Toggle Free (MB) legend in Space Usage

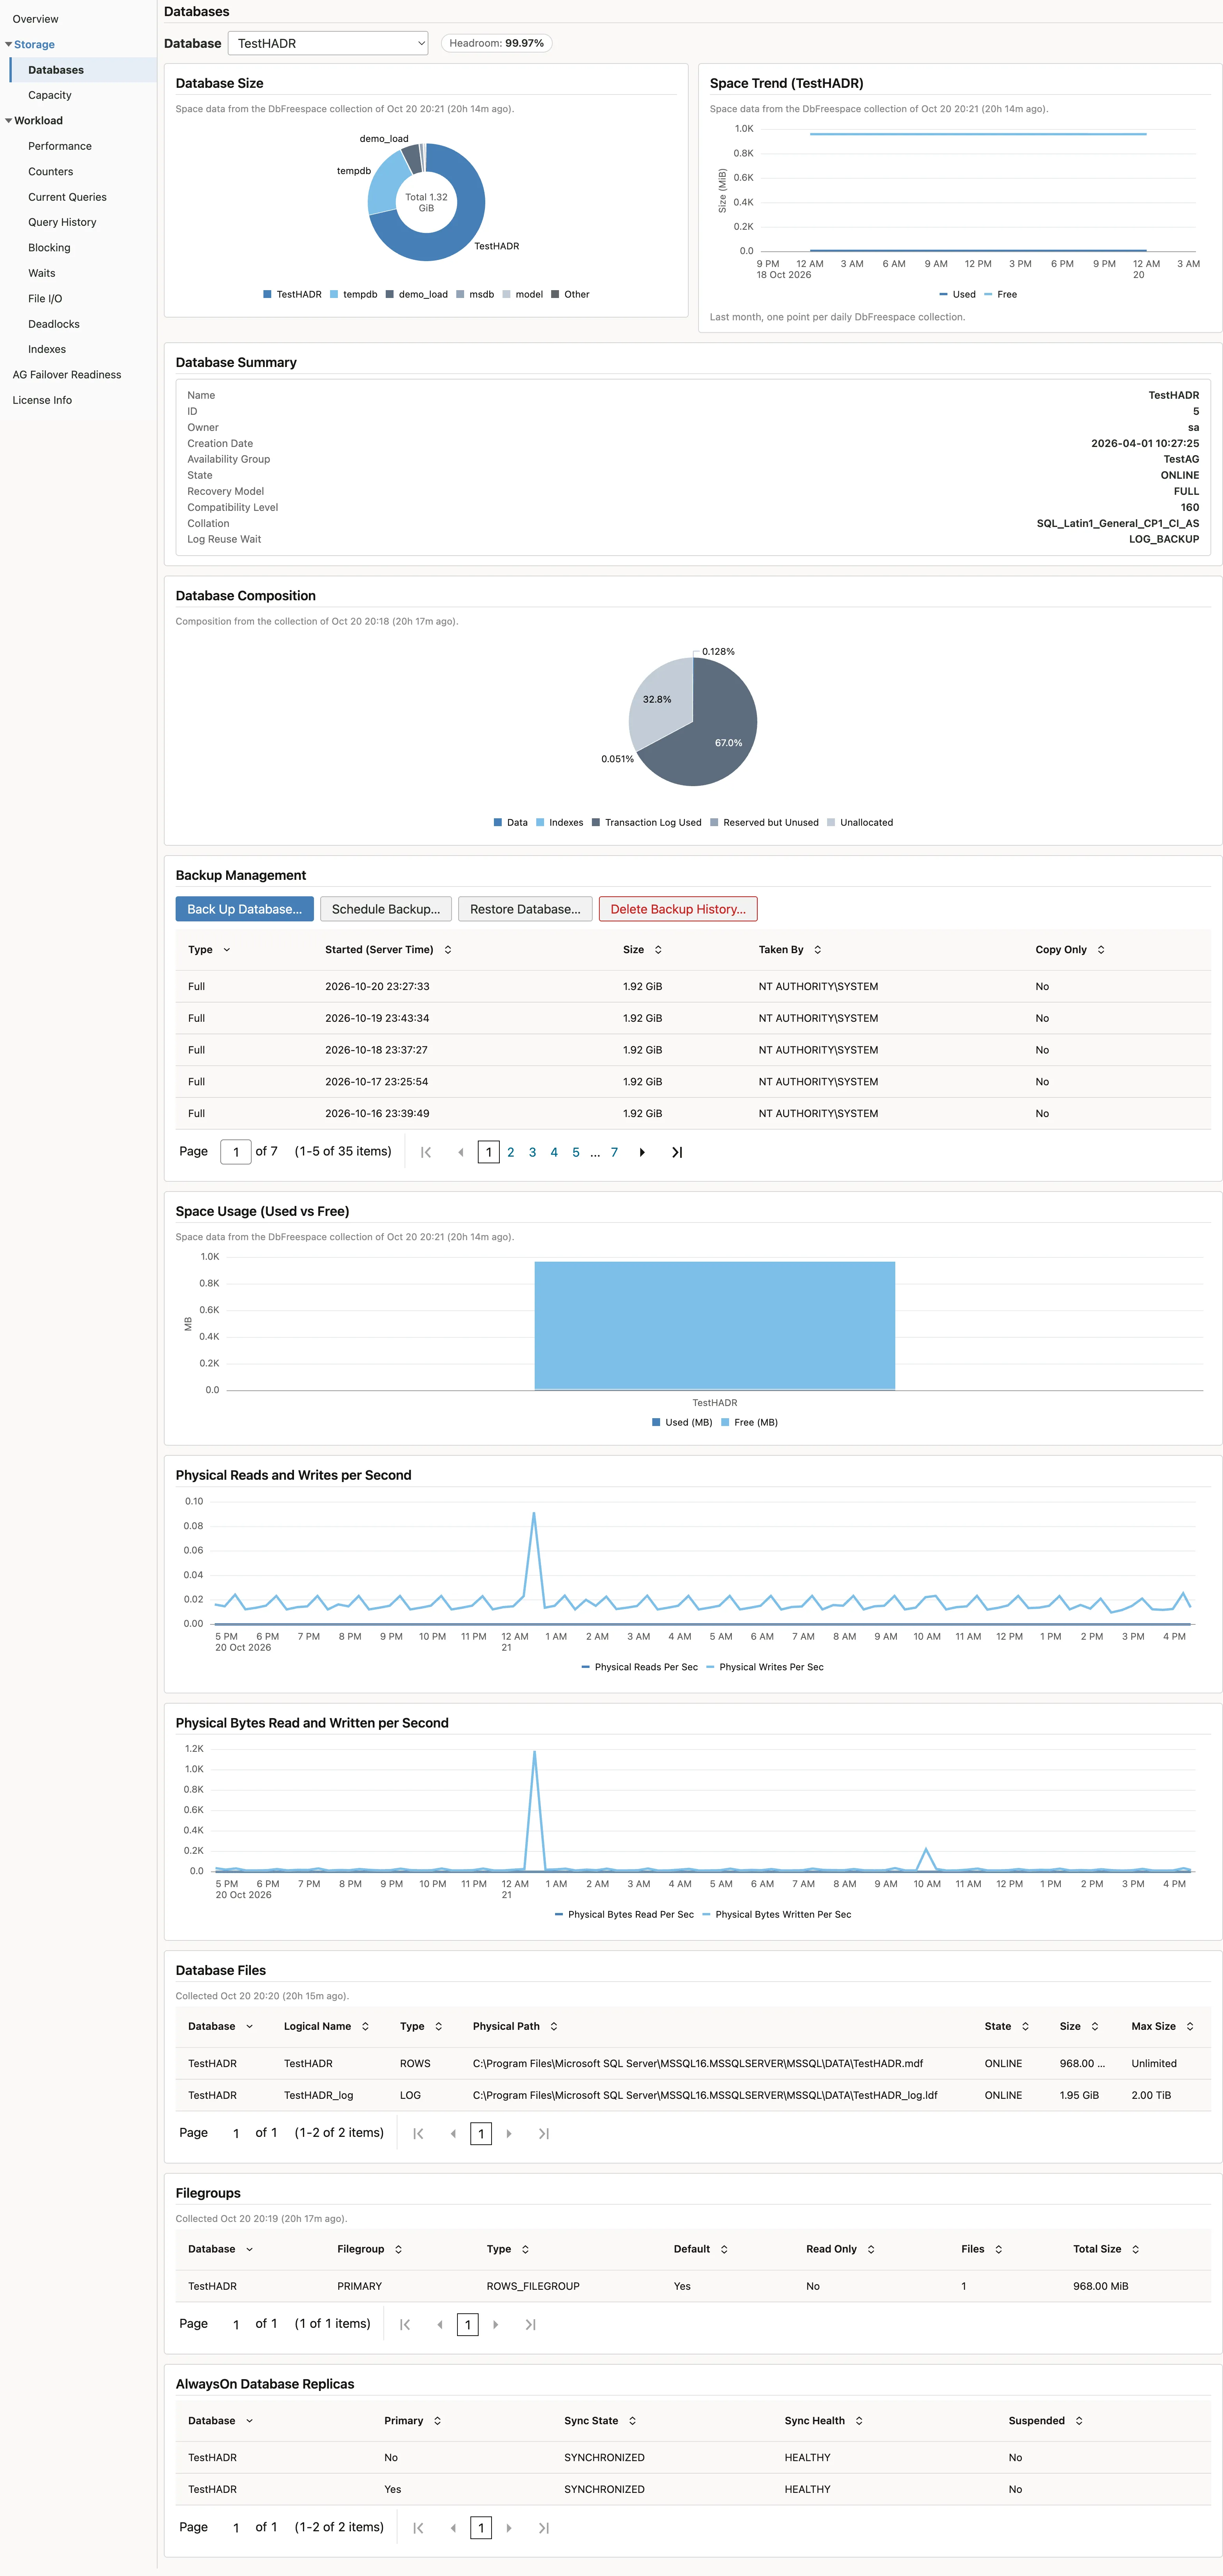click(749, 1422)
